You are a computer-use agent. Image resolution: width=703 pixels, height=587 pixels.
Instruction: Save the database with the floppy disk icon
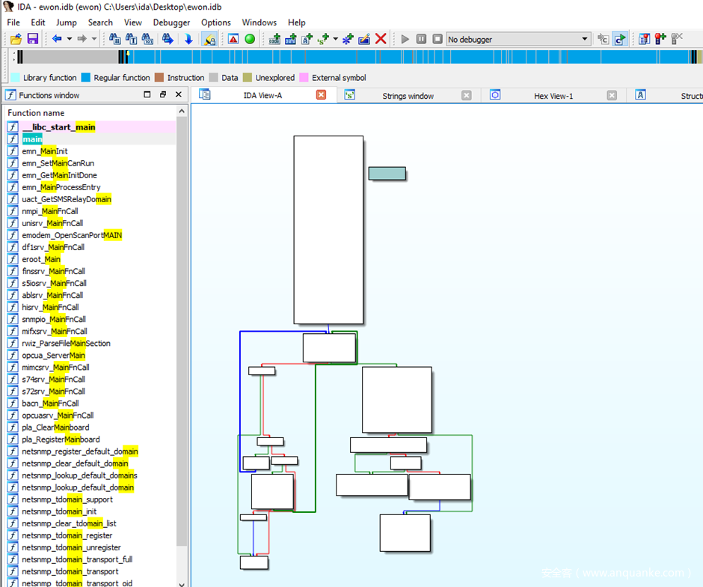pos(33,39)
